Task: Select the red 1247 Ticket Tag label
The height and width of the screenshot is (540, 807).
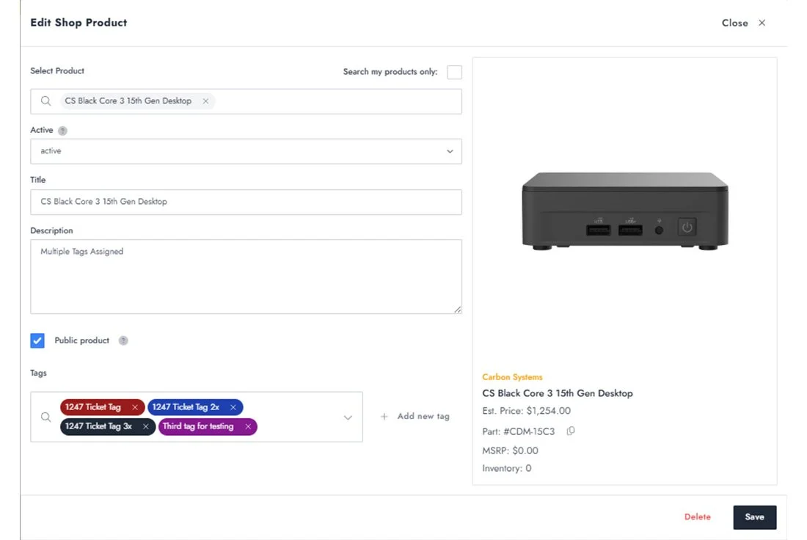Action: [92, 407]
